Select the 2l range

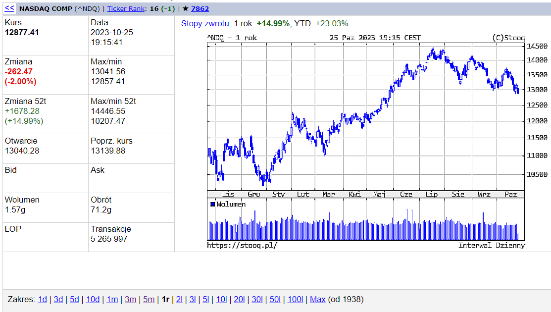point(179,299)
